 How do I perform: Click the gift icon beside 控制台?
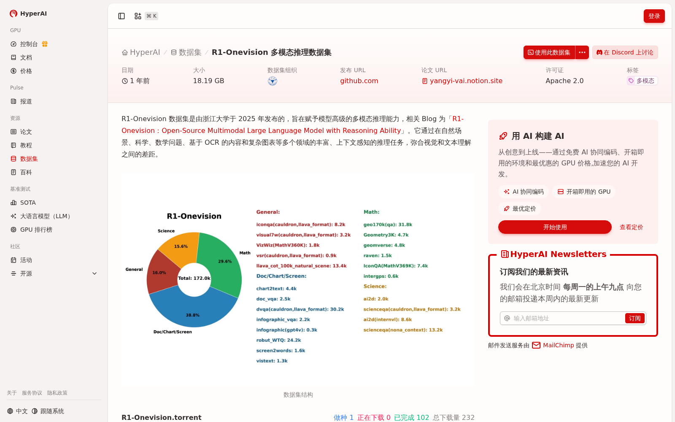(x=45, y=44)
